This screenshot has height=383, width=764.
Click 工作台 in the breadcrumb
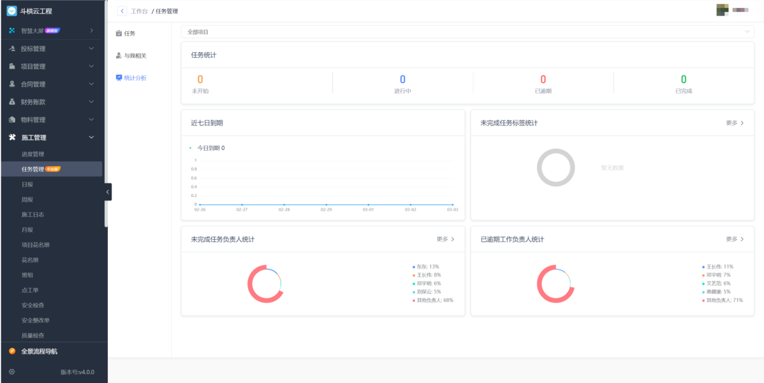coord(139,11)
